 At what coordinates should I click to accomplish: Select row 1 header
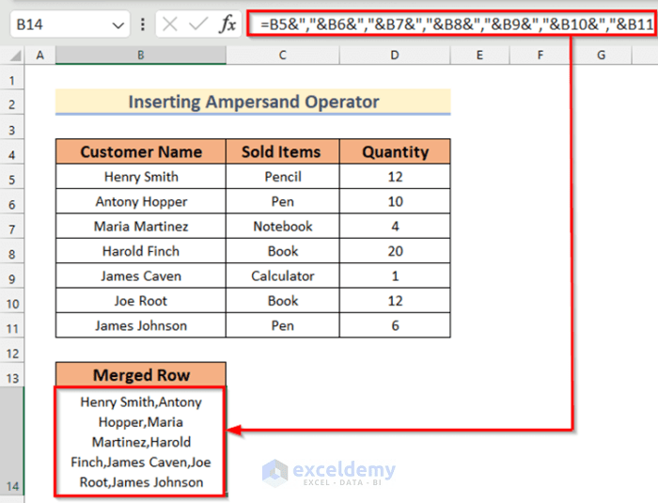click(x=11, y=78)
